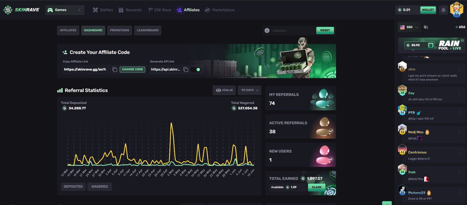The image size is (467, 205).
Task: Toggle the Generate API link switch
Action: pyautogui.click(x=196, y=69)
